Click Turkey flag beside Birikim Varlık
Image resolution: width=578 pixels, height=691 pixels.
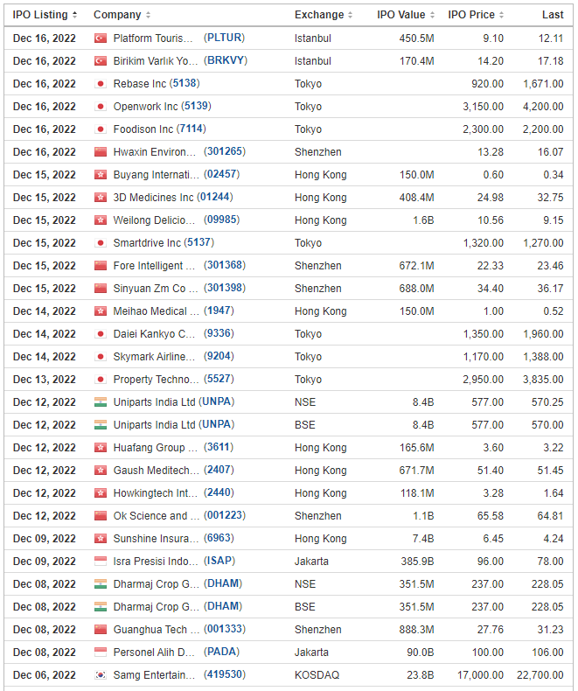[101, 61]
